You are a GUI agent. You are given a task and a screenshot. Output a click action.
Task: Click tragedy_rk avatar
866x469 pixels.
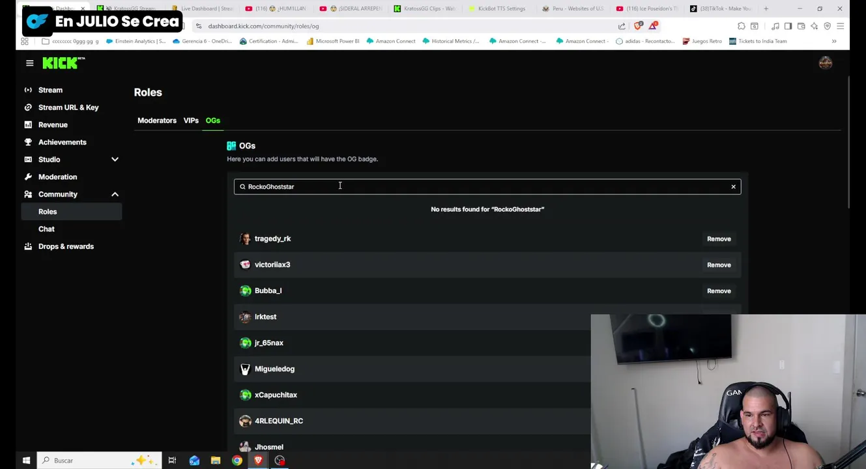tap(245, 239)
